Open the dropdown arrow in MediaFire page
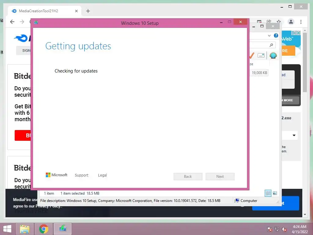This screenshot has width=313, height=235. 294,135
